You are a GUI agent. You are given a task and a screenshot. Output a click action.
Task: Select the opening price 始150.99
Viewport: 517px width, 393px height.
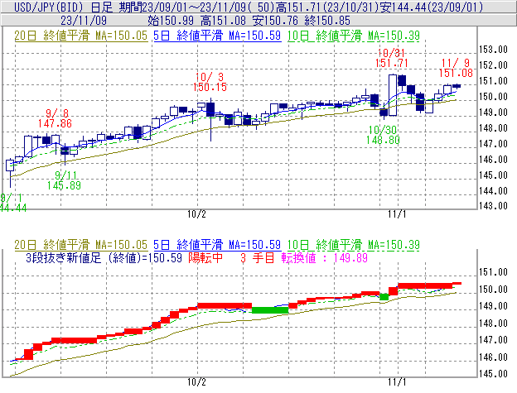tap(171, 21)
